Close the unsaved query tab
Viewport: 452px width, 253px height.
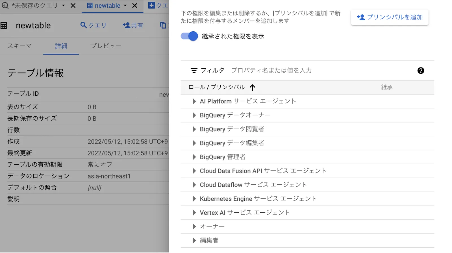73,6
